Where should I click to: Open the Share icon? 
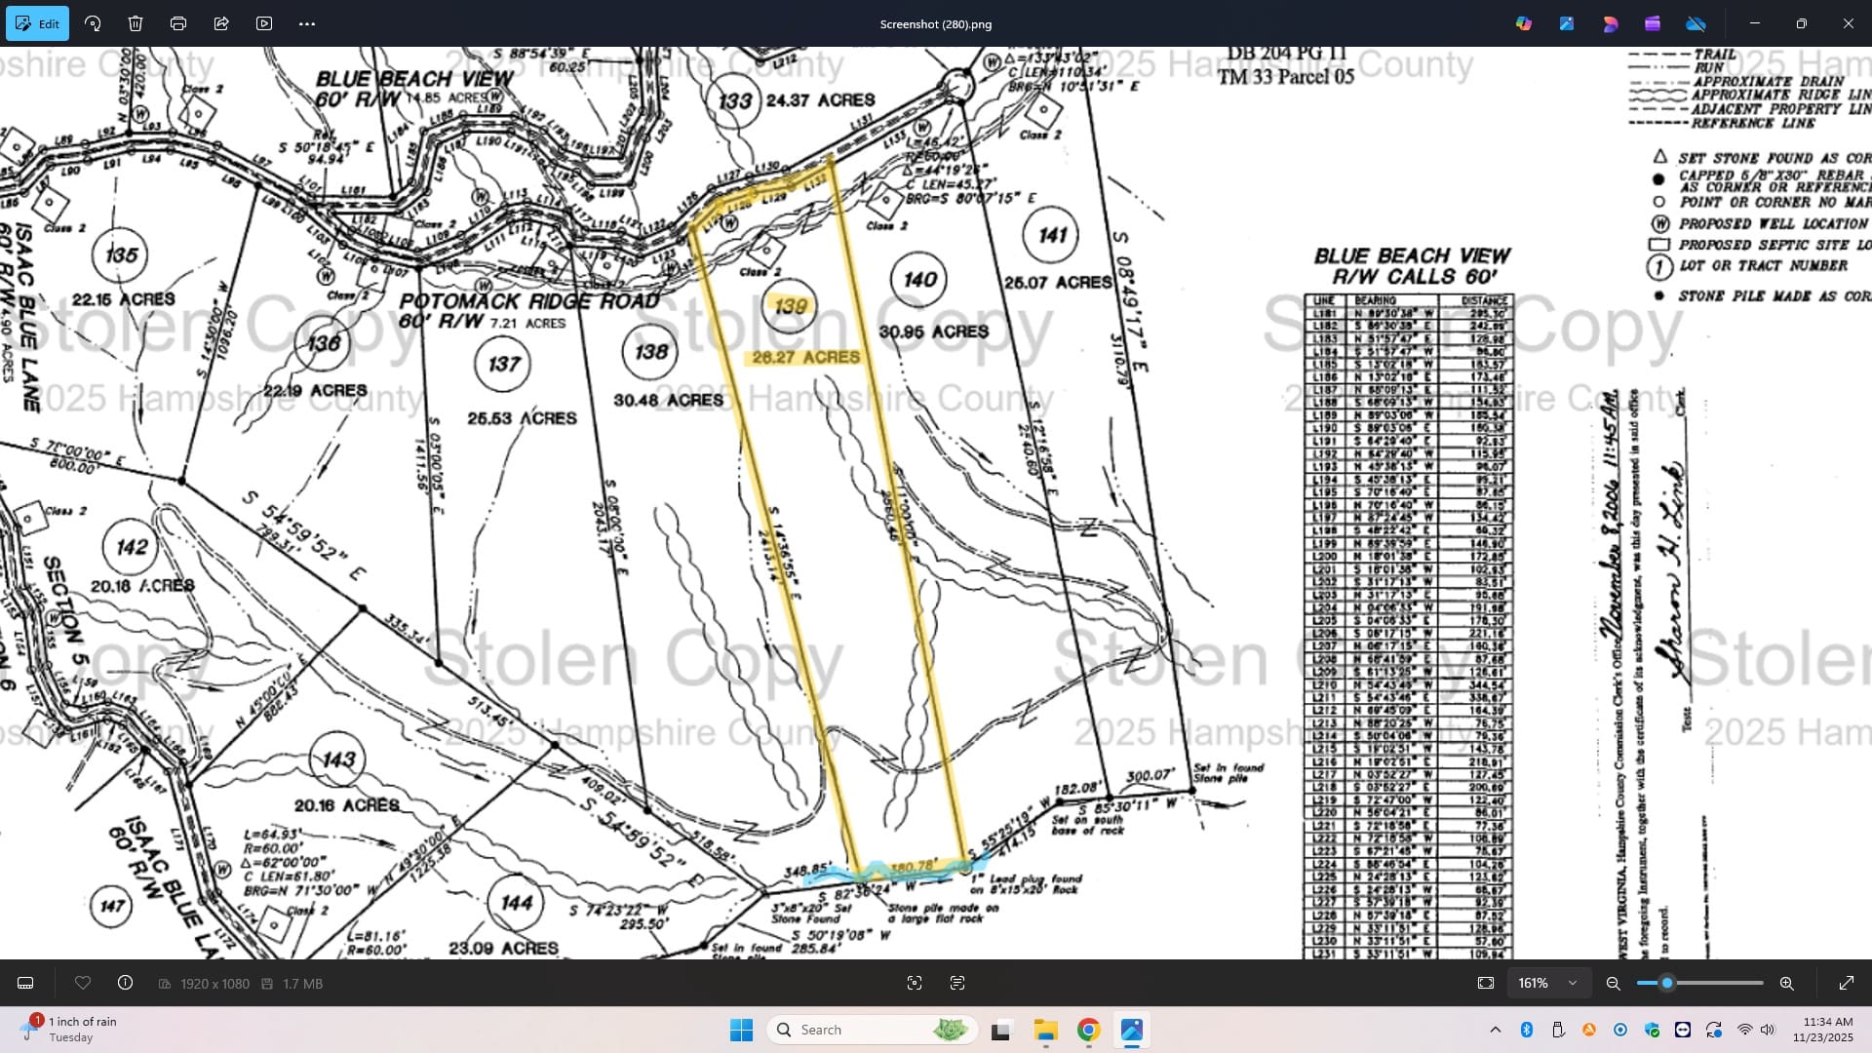221,23
